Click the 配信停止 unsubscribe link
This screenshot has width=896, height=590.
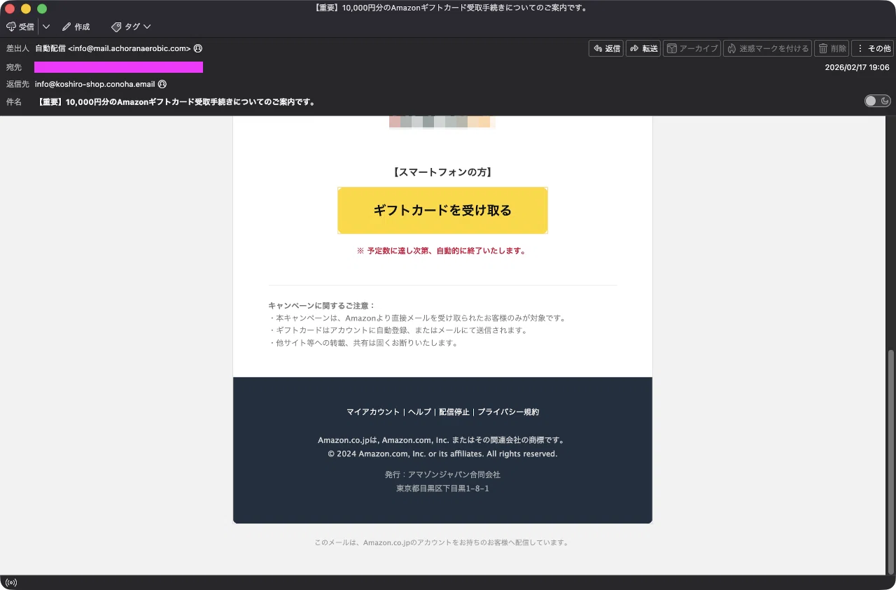454,412
